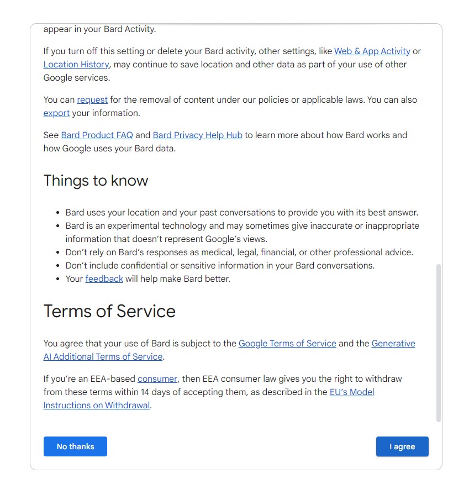Screen dimensions: 469x489
Task: Click the bullet about location and past conversations
Action: (241, 213)
